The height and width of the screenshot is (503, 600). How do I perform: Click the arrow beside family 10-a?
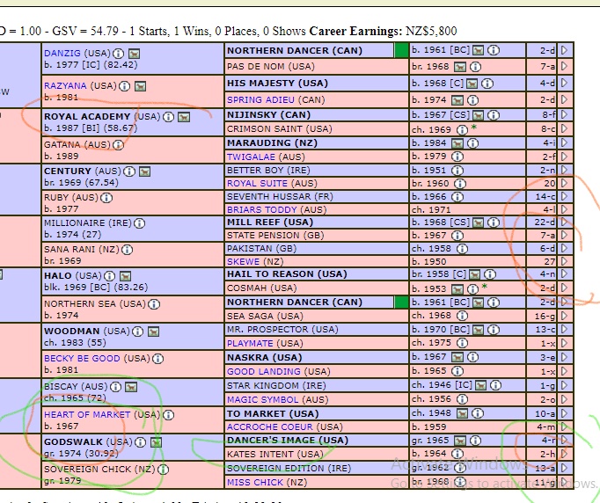[x=564, y=414]
